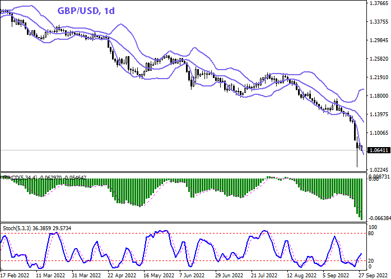Click the 1.21910 price axis label
Screen dimensions: 391x279
click(x=379, y=77)
